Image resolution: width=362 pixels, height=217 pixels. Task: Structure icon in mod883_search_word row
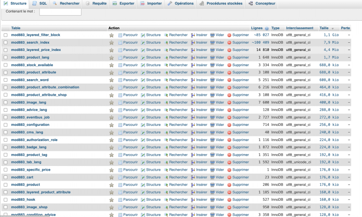tap(143, 80)
